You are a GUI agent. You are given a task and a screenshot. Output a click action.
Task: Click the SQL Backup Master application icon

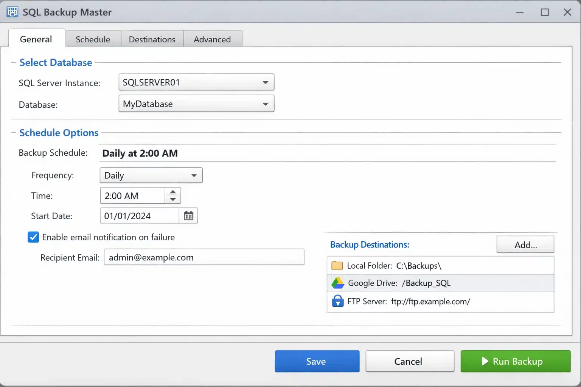click(12, 12)
